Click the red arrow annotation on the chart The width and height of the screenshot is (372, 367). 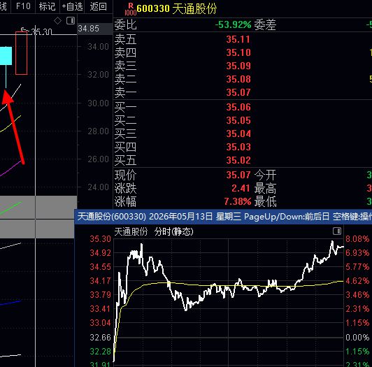[x=14, y=127]
